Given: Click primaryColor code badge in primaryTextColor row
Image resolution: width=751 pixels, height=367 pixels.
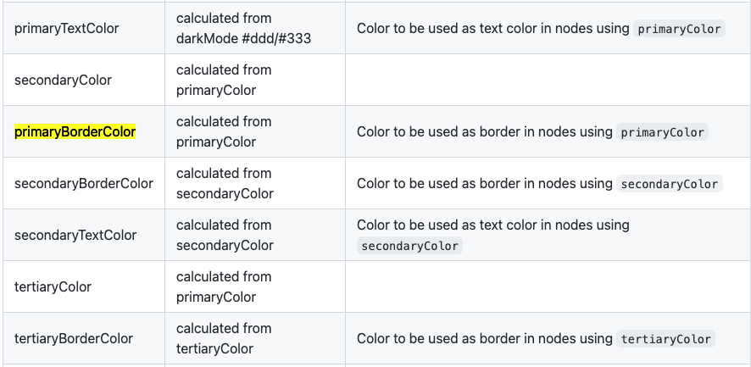Looking at the screenshot, I should tap(679, 29).
